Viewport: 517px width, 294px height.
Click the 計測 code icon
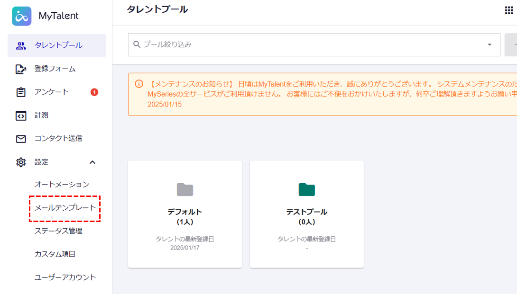[21, 116]
